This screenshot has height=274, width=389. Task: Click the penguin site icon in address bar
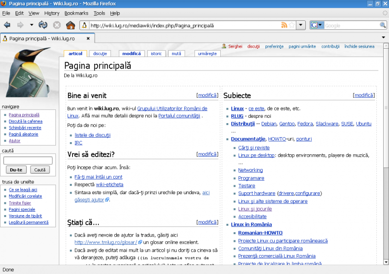[84, 25]
